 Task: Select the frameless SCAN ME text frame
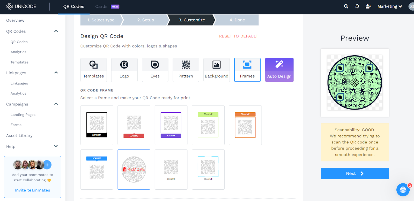click(x=171, y=169)
